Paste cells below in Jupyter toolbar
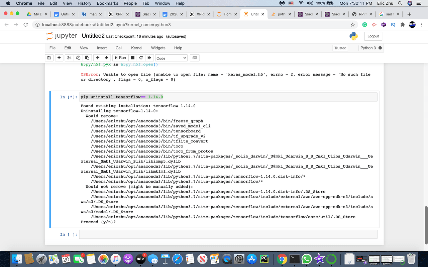This screenshot has height=267, width=428. coord(87,58)
